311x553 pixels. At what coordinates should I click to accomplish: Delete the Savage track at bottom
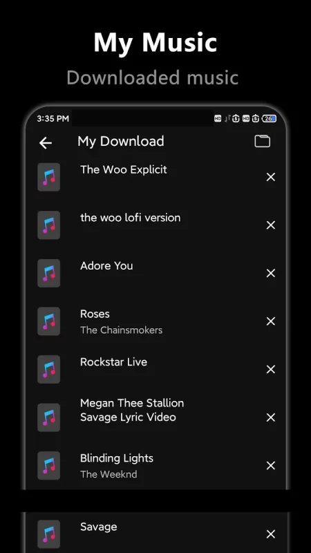click(x=270, y=534)
